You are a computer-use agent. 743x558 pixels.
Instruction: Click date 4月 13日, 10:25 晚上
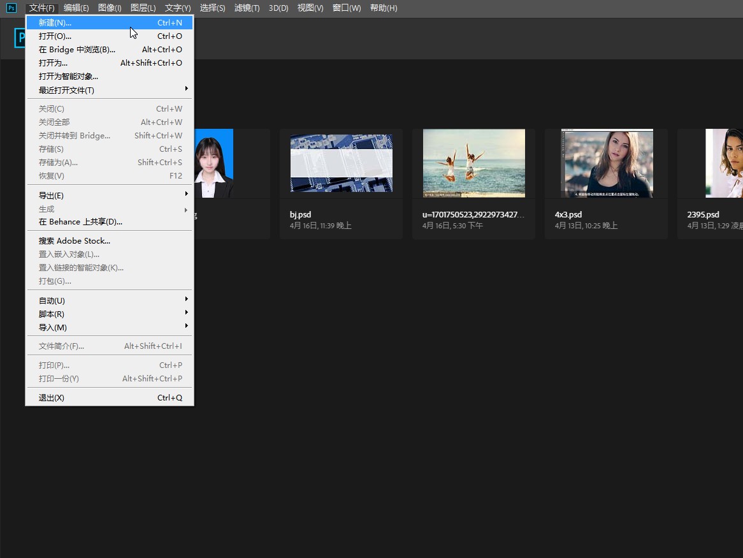coord(586,226)
